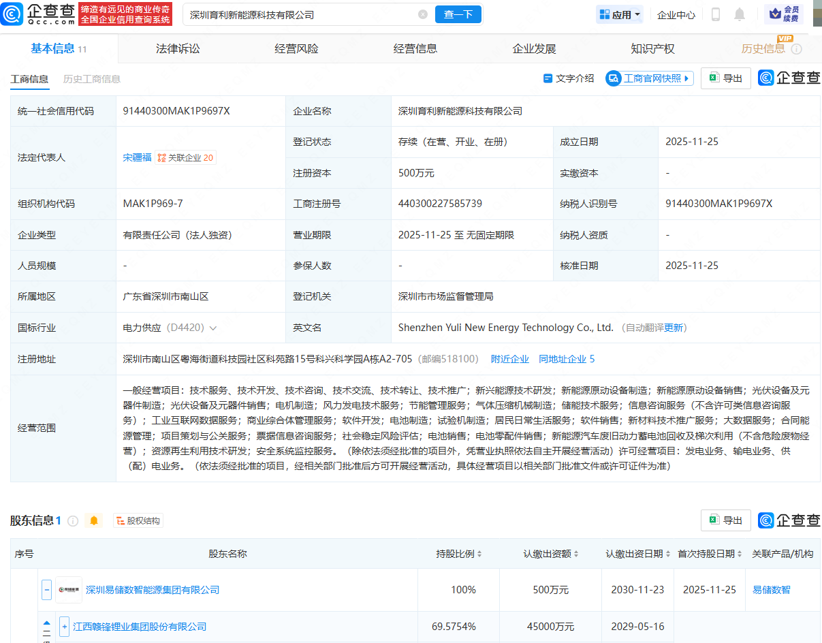The height and width of the screenshot is (643, 822).
Task: Click the bell icon next to 股东信息
Action: [x=94, y=520]
